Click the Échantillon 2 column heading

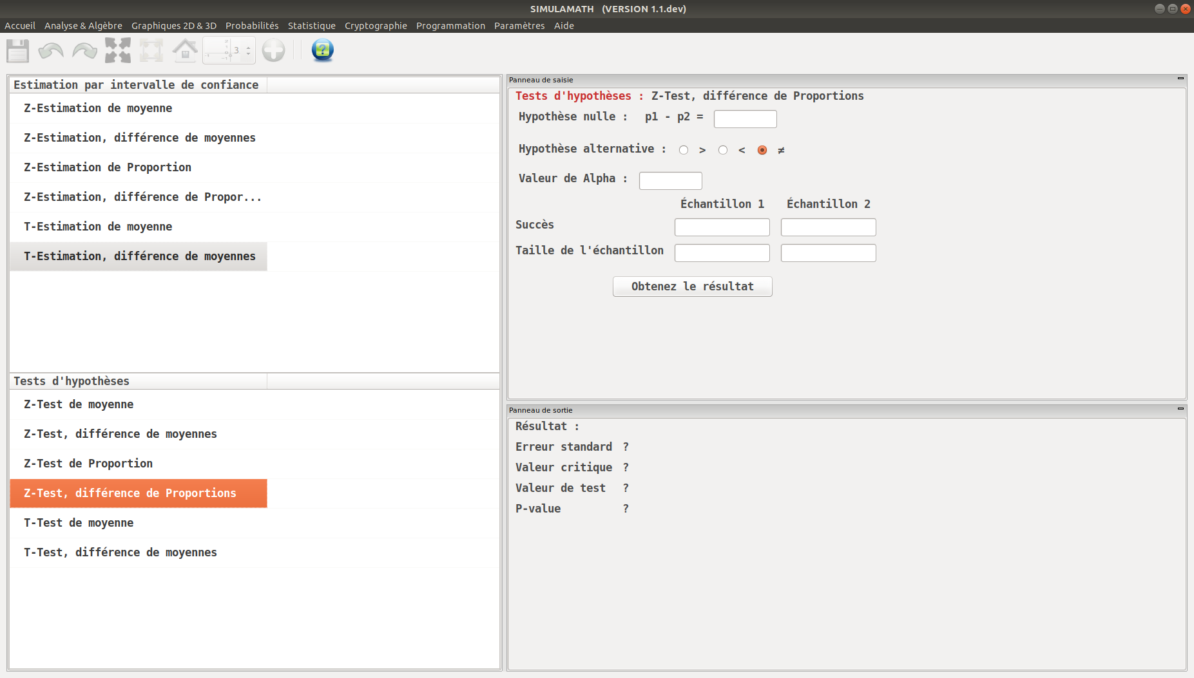pos(828,204)
